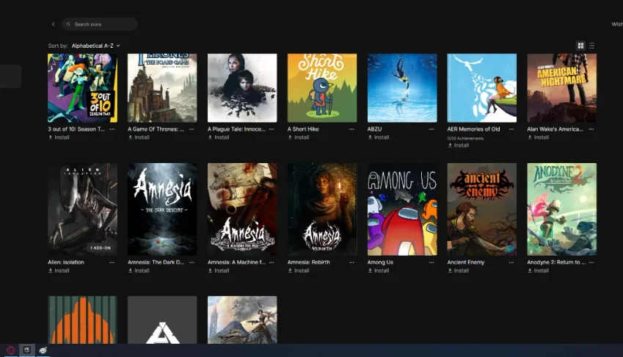Install A Short Hike
Image resolution: width=623 pixels, height=357 pixels.
pos(299,137)
